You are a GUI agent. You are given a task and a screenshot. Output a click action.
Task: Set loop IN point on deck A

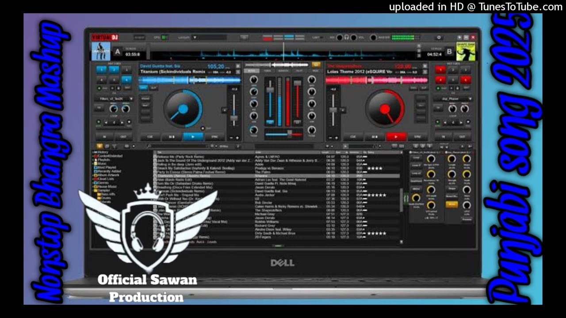tap(105, 137)
